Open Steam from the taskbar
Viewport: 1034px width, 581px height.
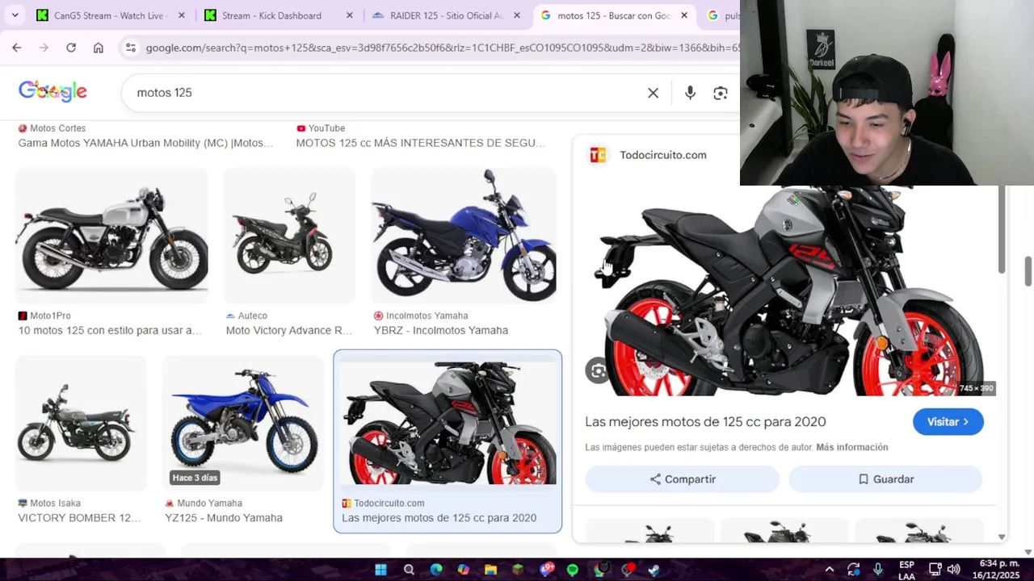coord(654,570)
